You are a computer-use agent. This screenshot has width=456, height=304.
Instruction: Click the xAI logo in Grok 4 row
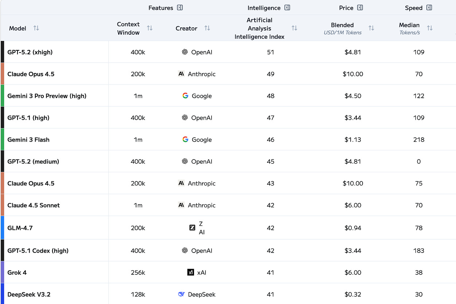tap(190, 272)
